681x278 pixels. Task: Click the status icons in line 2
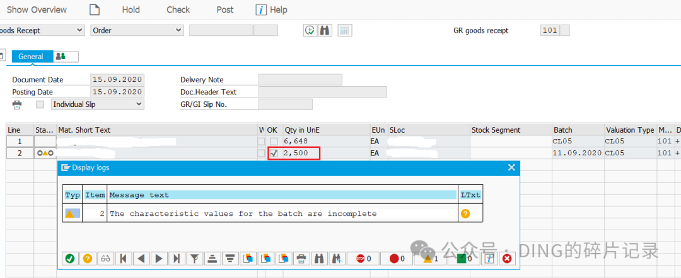(45, 153)
